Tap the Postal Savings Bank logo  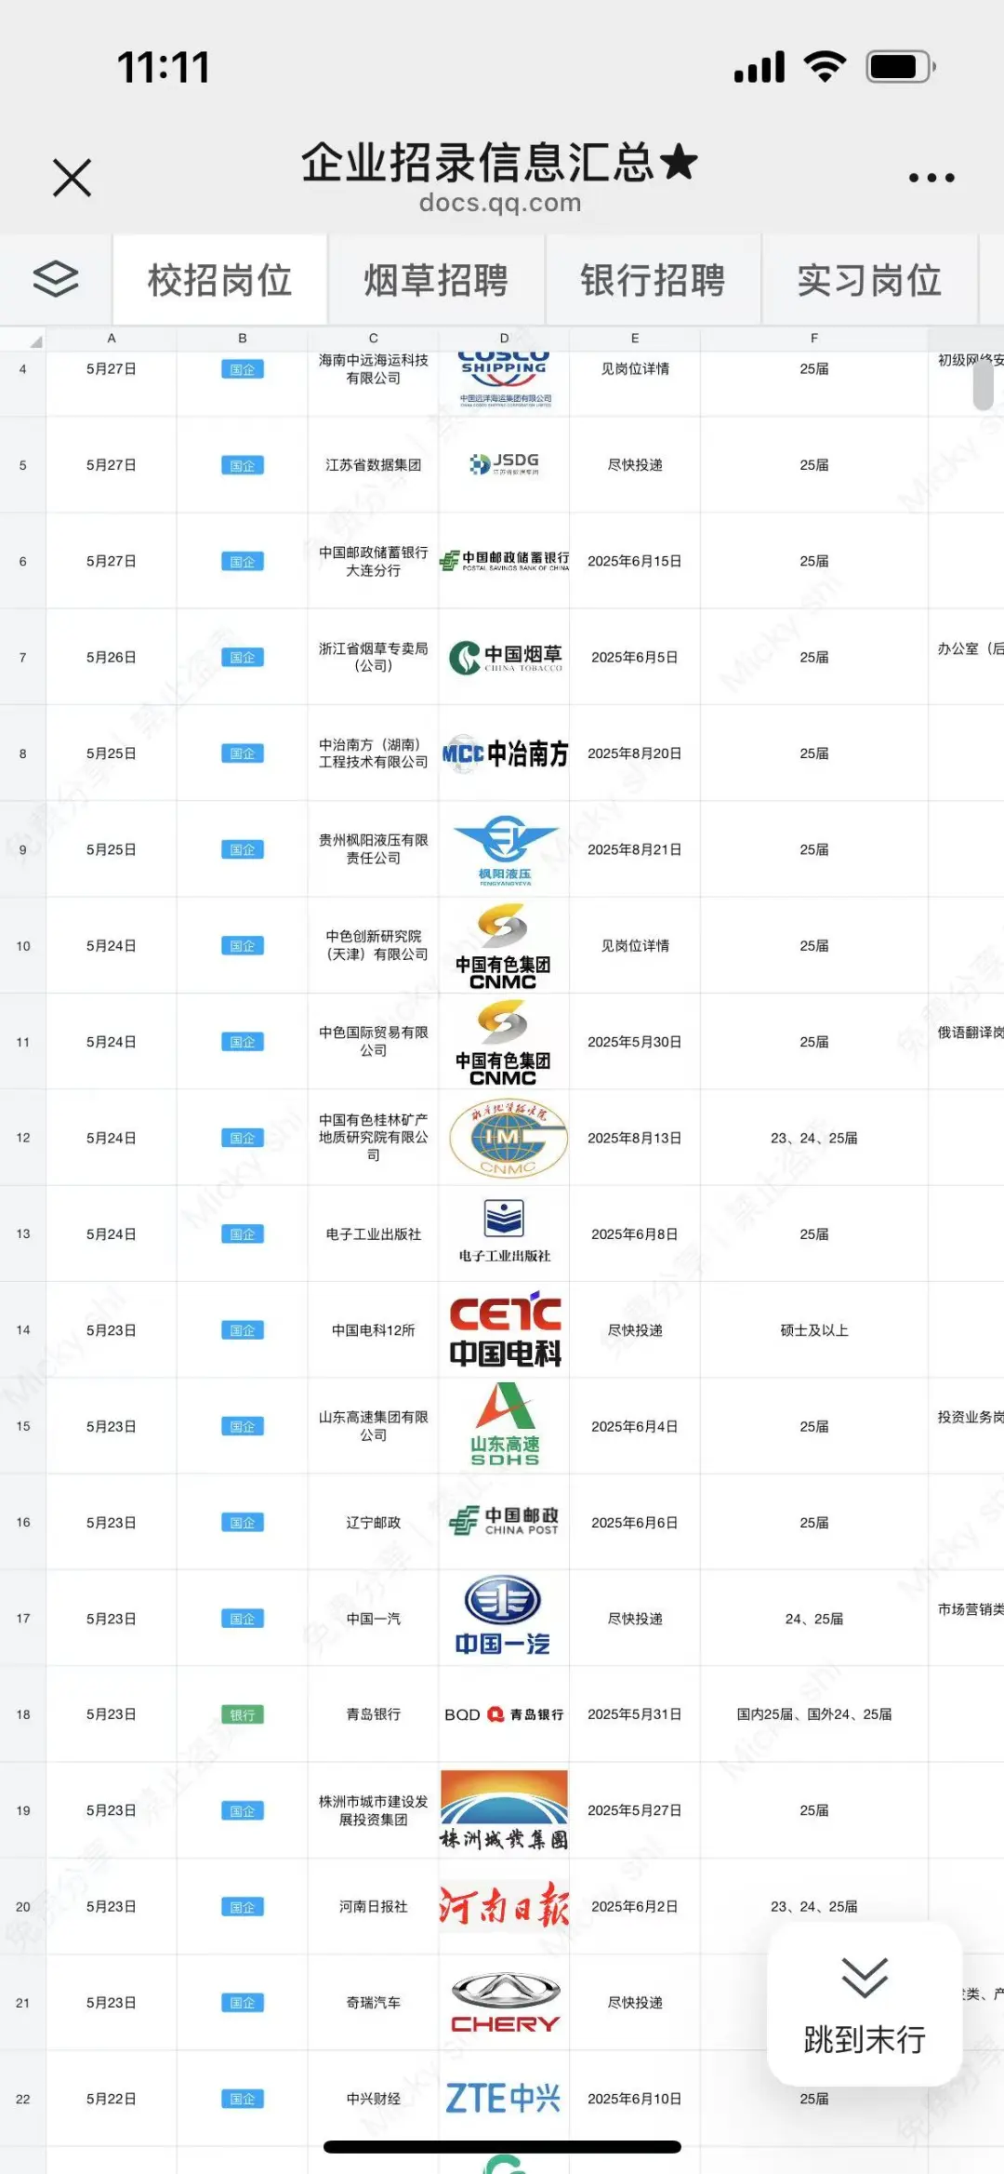(504, 560)
